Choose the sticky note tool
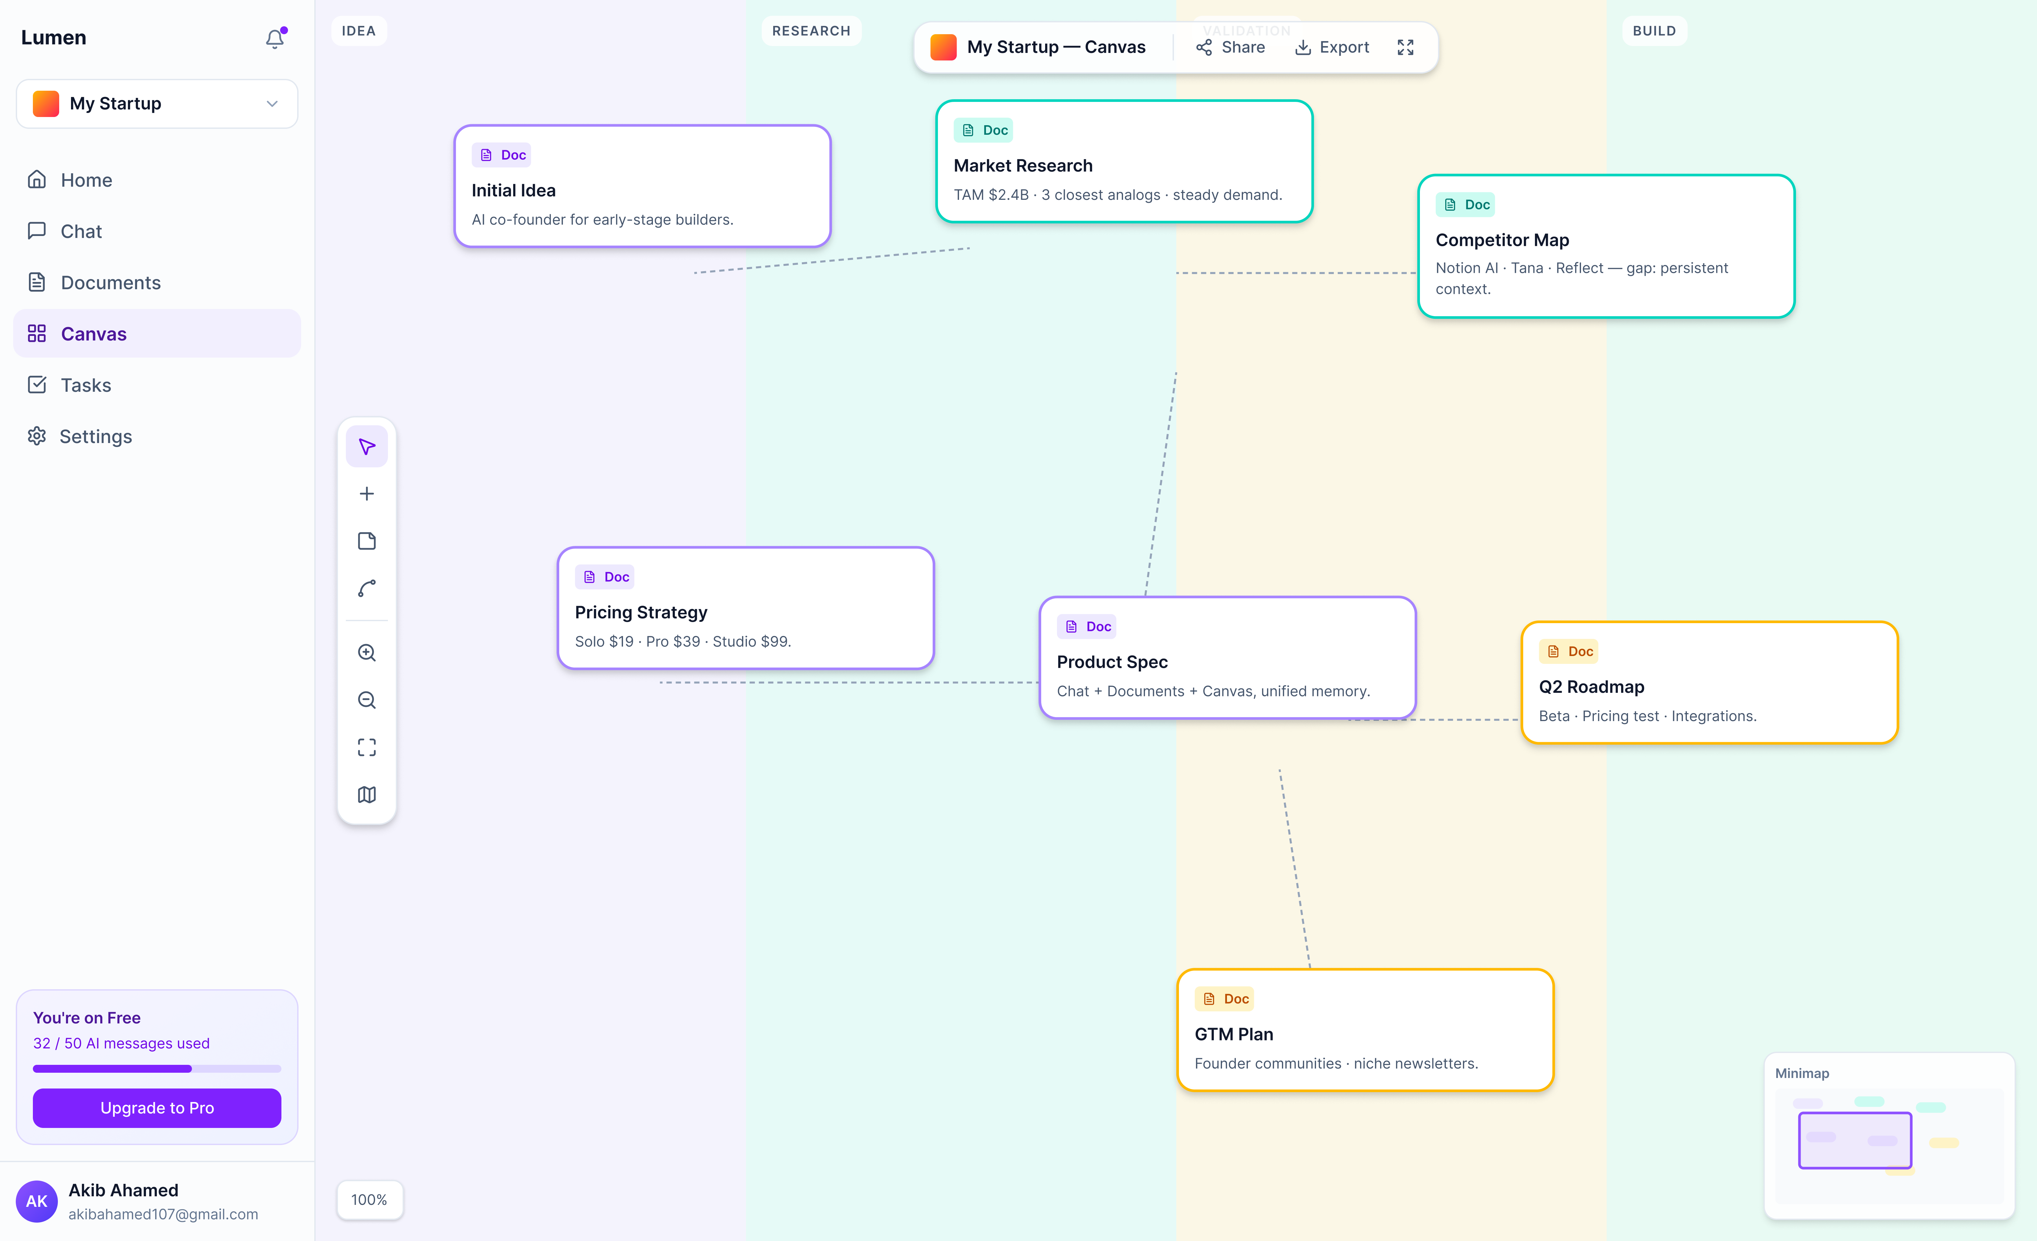2037x1241 pixels. [x=367, y=541]
